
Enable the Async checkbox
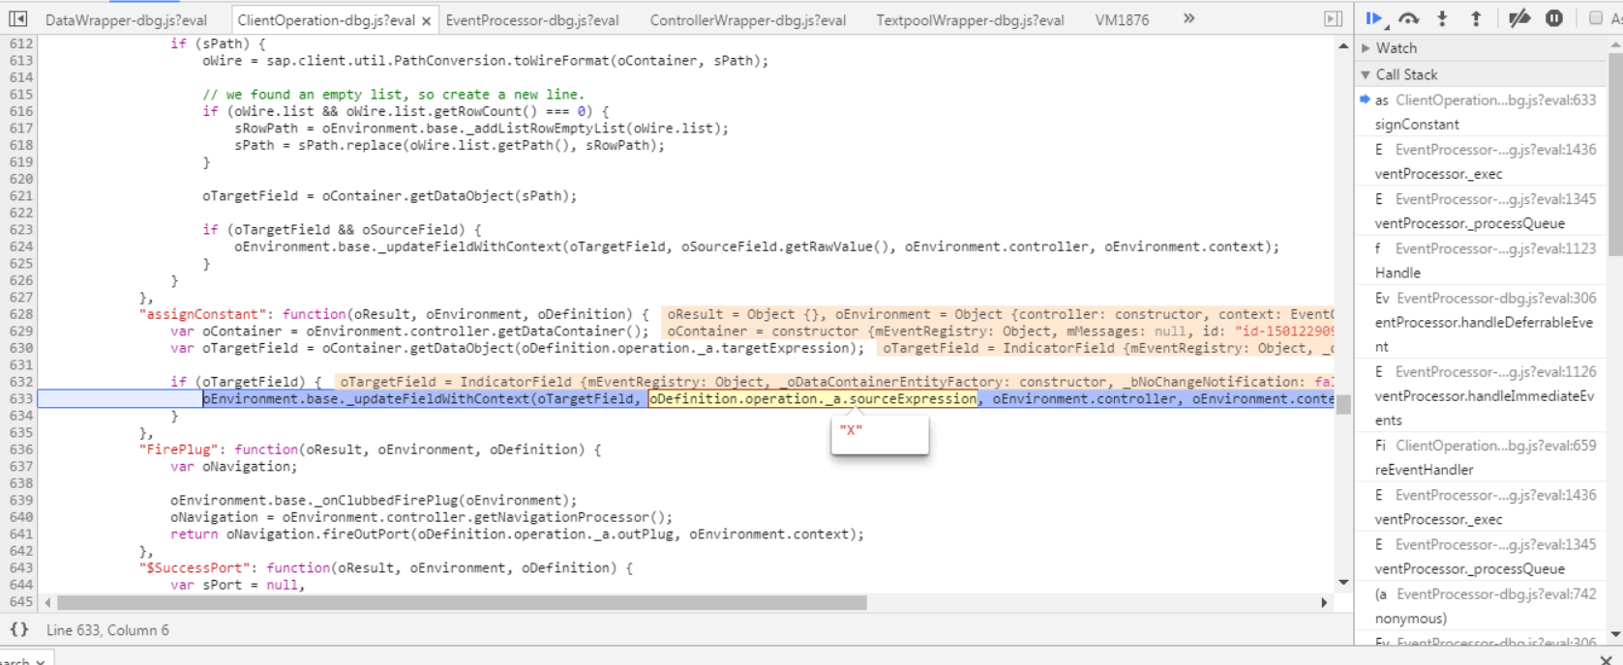tap(1596, 18)
